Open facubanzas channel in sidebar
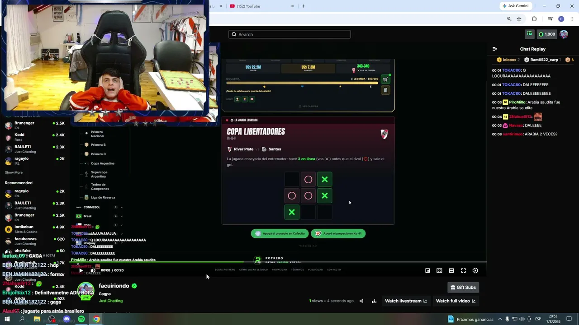The height and width of the screenshot is (325, 579). coord(35,241)
